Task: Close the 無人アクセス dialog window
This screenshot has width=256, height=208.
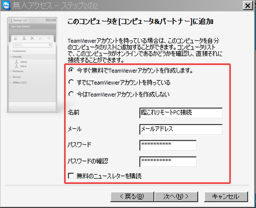Action: pos(248,6)
